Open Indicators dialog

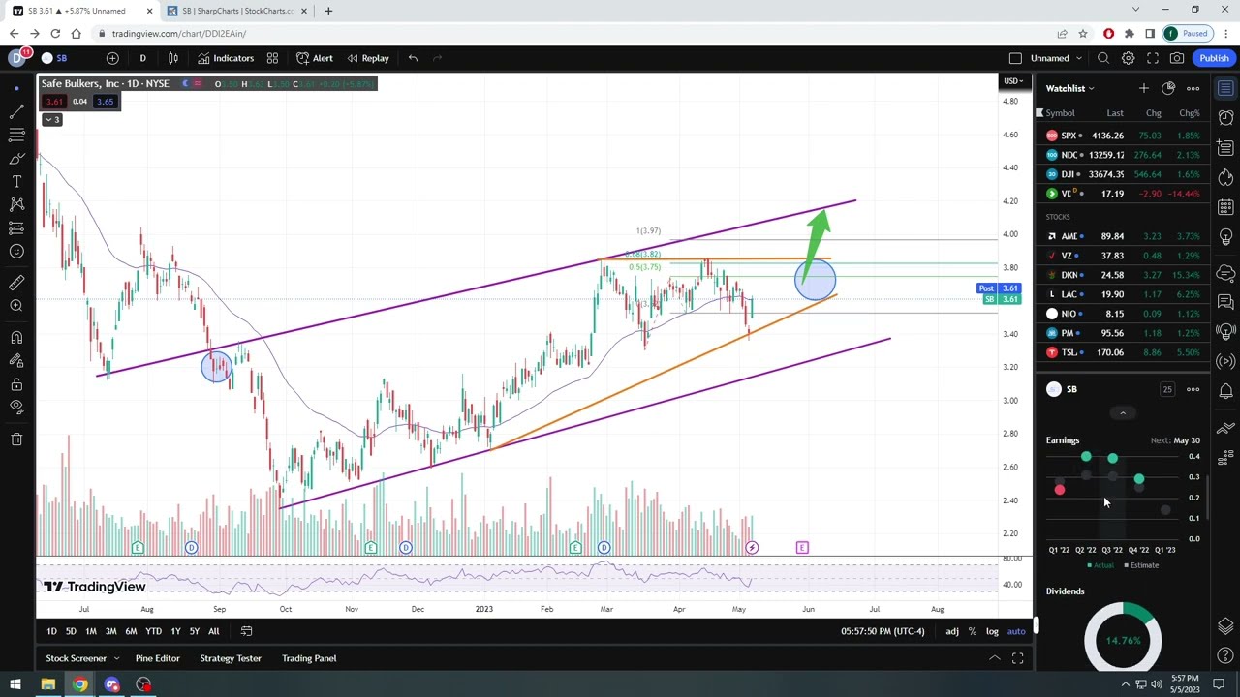click(226, 58)
